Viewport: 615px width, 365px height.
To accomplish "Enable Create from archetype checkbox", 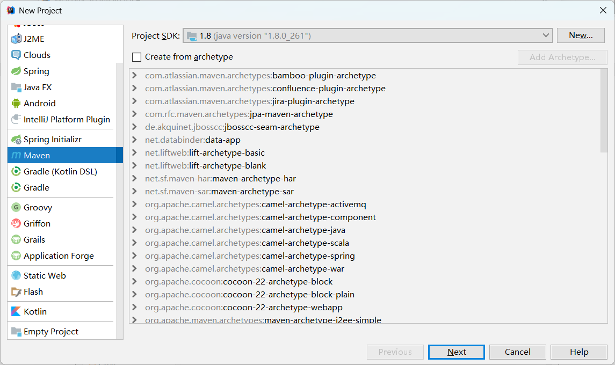I will pos(136,57).
